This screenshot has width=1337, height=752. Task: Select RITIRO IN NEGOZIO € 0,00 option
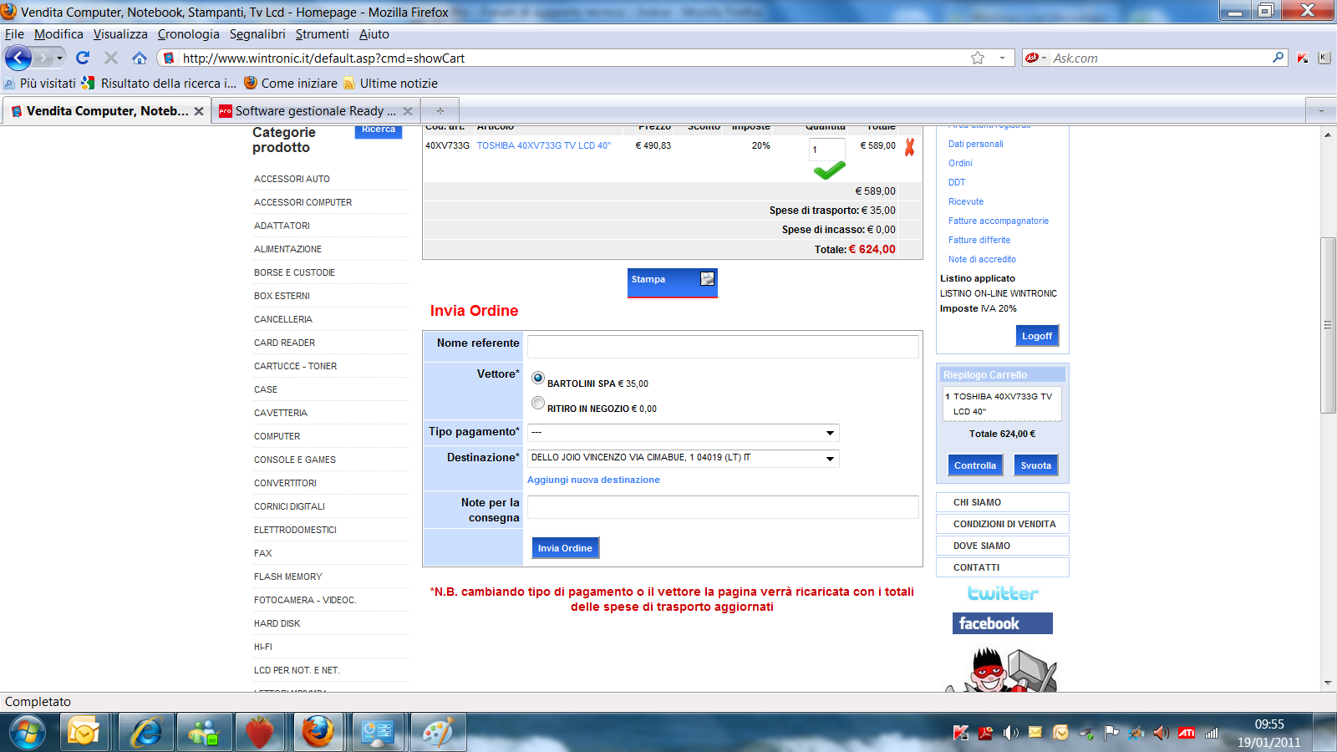[538, 403]
